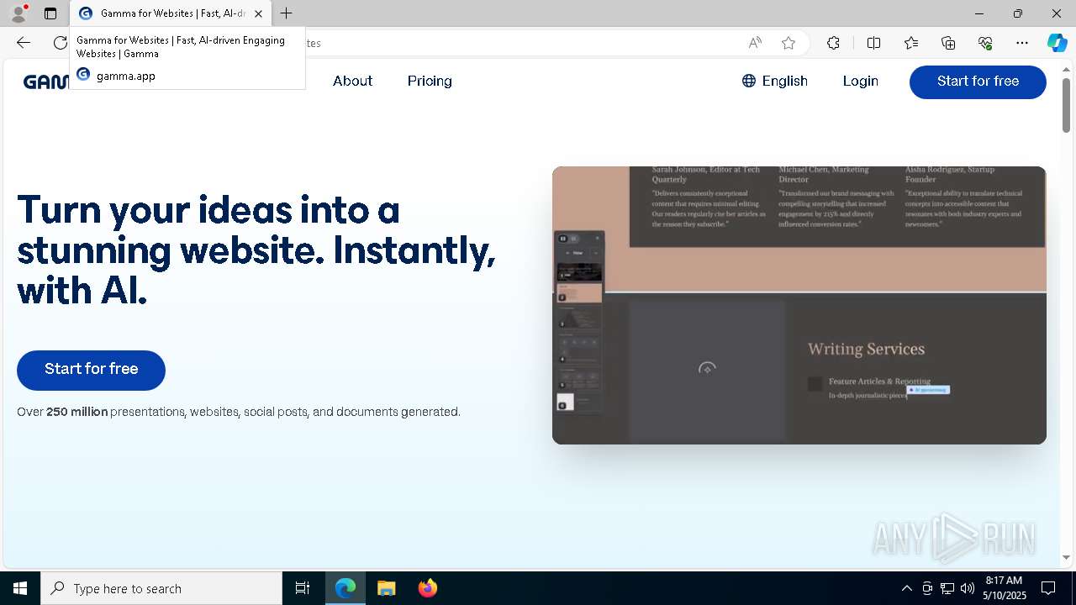Open the notification center icon
The width and height of the screenshot is (1076, 605).
1048,588
